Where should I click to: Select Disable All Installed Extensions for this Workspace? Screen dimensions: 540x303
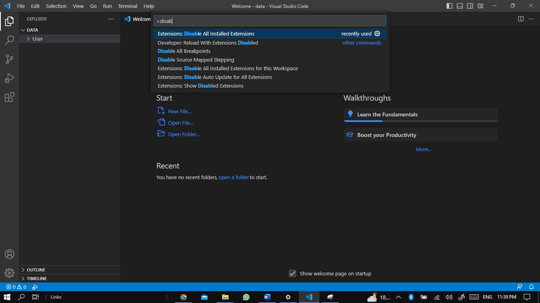pyautogui.click(x=270, y=69)
